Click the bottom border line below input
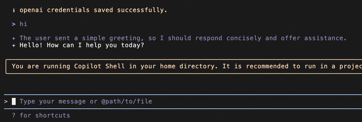Viewport: 362px width, 122px height. pyautogui.click(x=183, y=109)
